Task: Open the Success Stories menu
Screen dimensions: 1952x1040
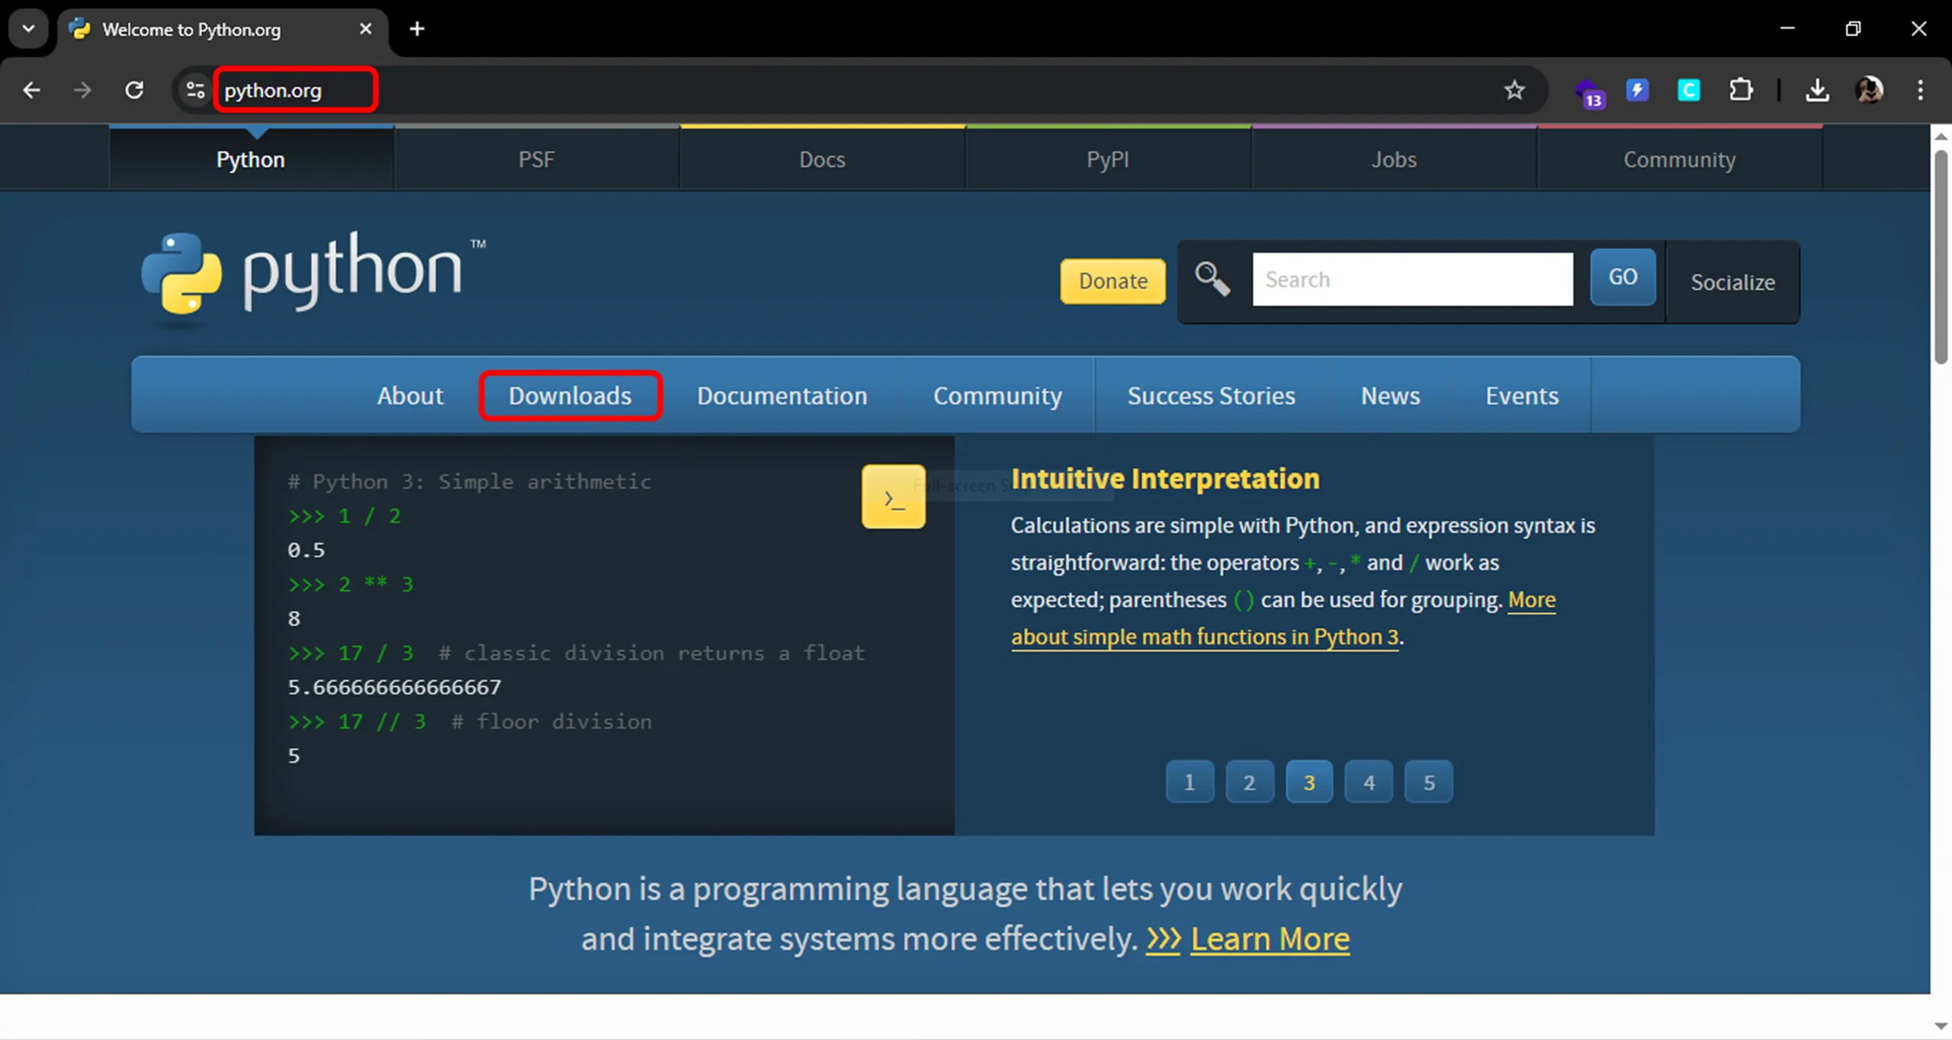Action: click(1211, 395)
